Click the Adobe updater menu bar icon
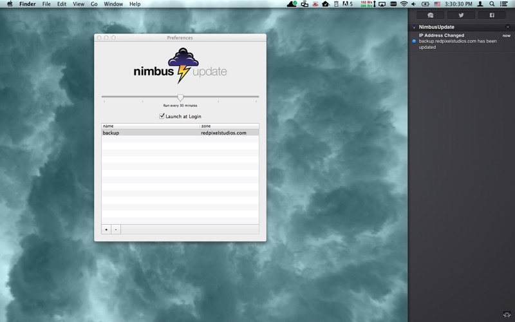The width and height of the screenshot is (515, 322). (348, 4)
